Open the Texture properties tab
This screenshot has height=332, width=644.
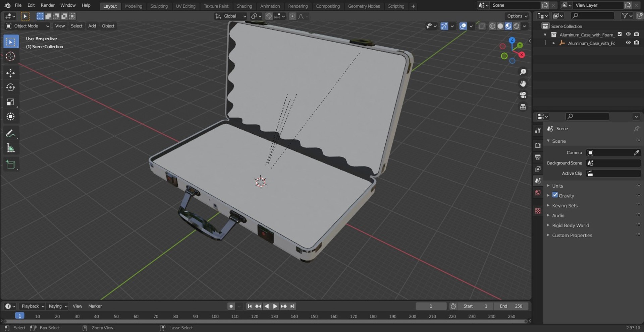point(538,211)
